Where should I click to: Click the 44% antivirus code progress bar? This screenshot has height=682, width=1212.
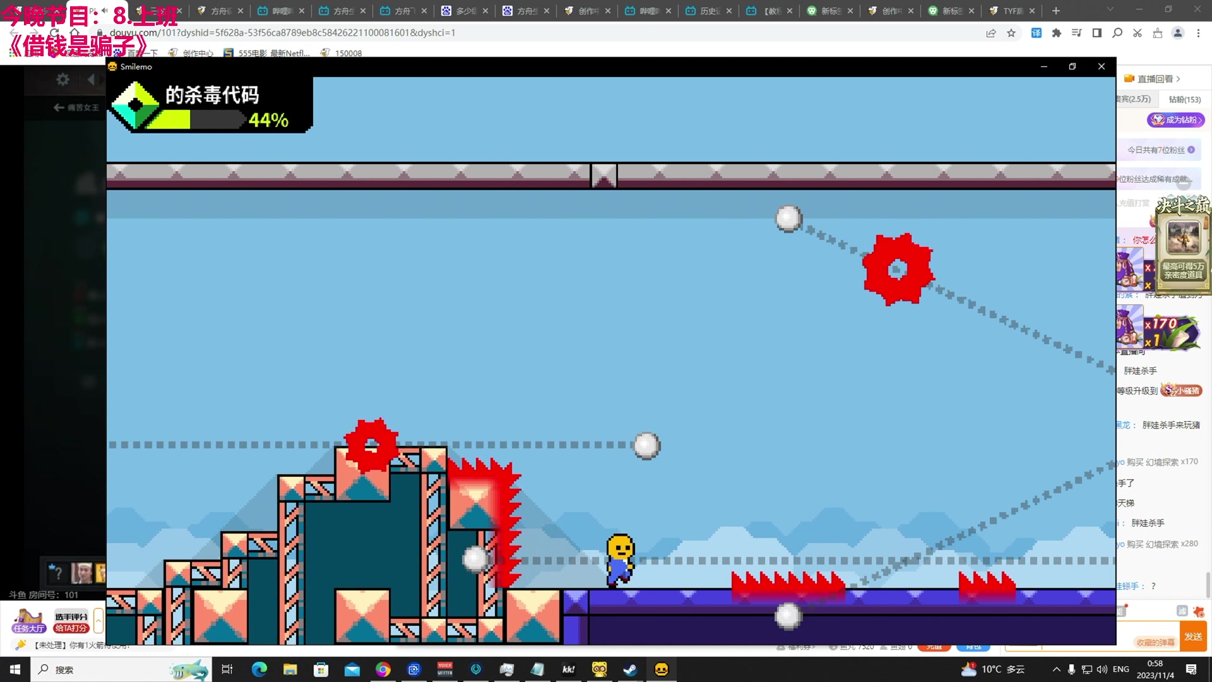coord(196,120)
